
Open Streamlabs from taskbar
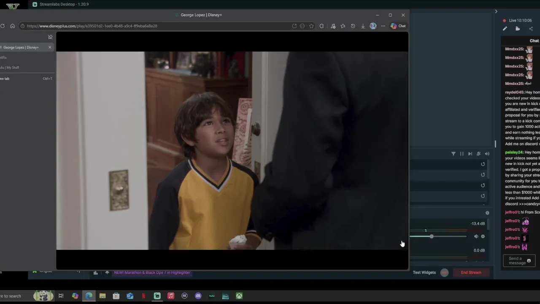[157, 296]
